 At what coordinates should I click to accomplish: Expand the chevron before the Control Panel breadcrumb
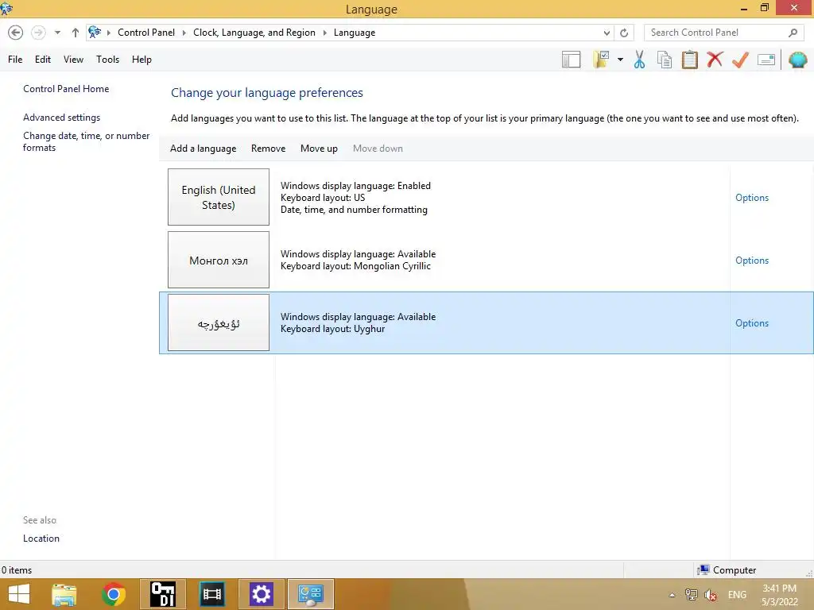click(x=108, y=33)
